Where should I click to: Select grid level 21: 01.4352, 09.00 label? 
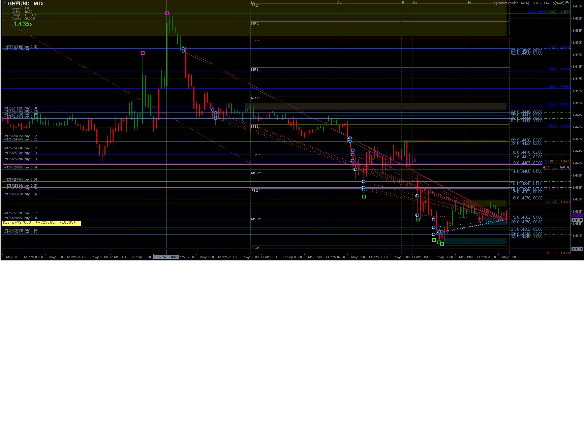click(x=527, y=229)
